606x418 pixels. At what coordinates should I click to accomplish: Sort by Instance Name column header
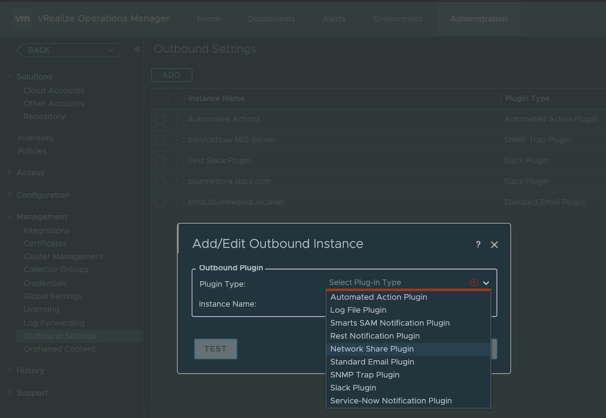(216, 98)
